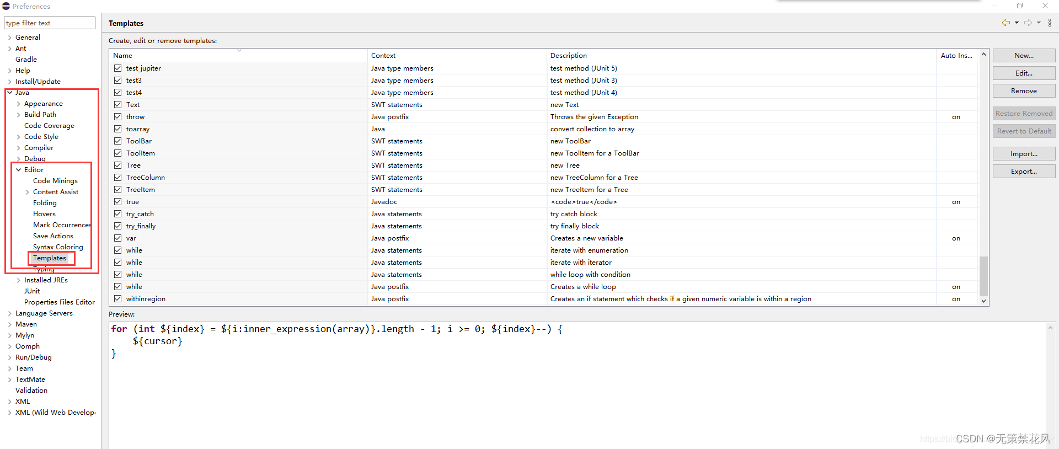Click inside the template preview code area
This screenshot has width=1059, height=449.
[x=577, y=385]
